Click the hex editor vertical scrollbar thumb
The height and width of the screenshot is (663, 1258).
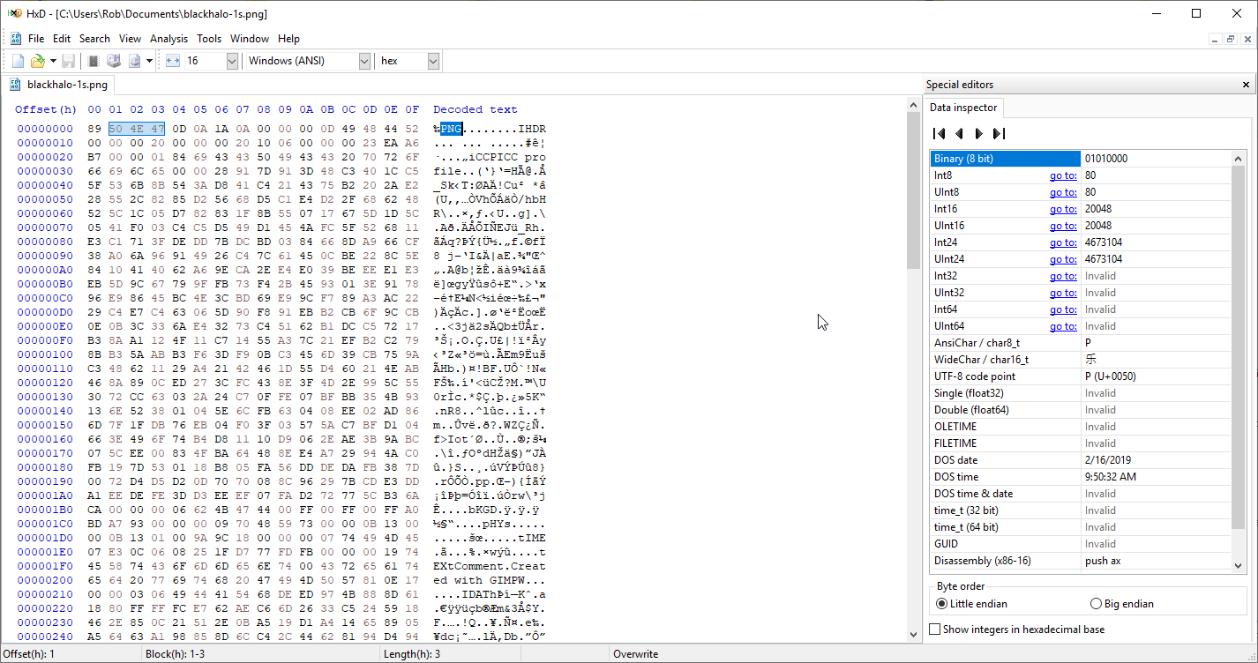[914, 190]
